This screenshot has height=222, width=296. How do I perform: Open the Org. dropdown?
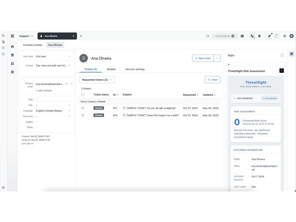(53, 105)
